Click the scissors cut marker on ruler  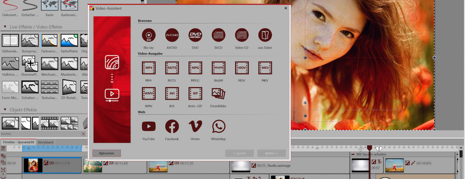(x=361, y=148)
